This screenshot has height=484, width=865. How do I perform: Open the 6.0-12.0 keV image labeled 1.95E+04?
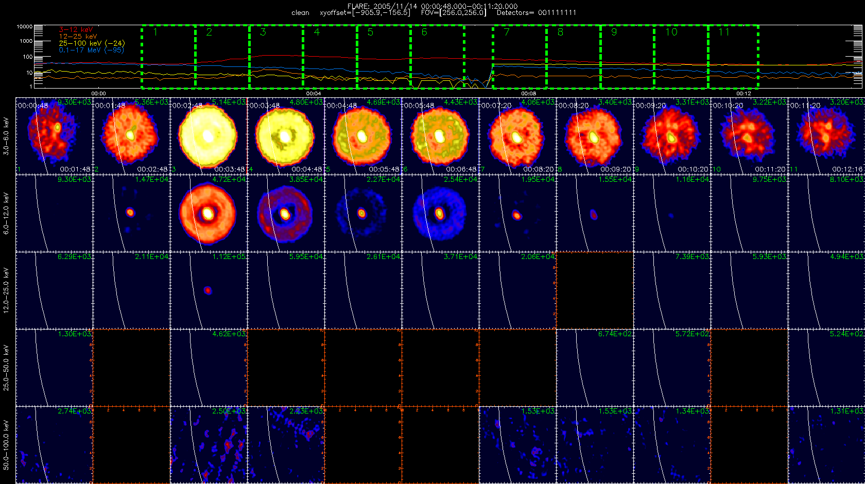point(517,213)
